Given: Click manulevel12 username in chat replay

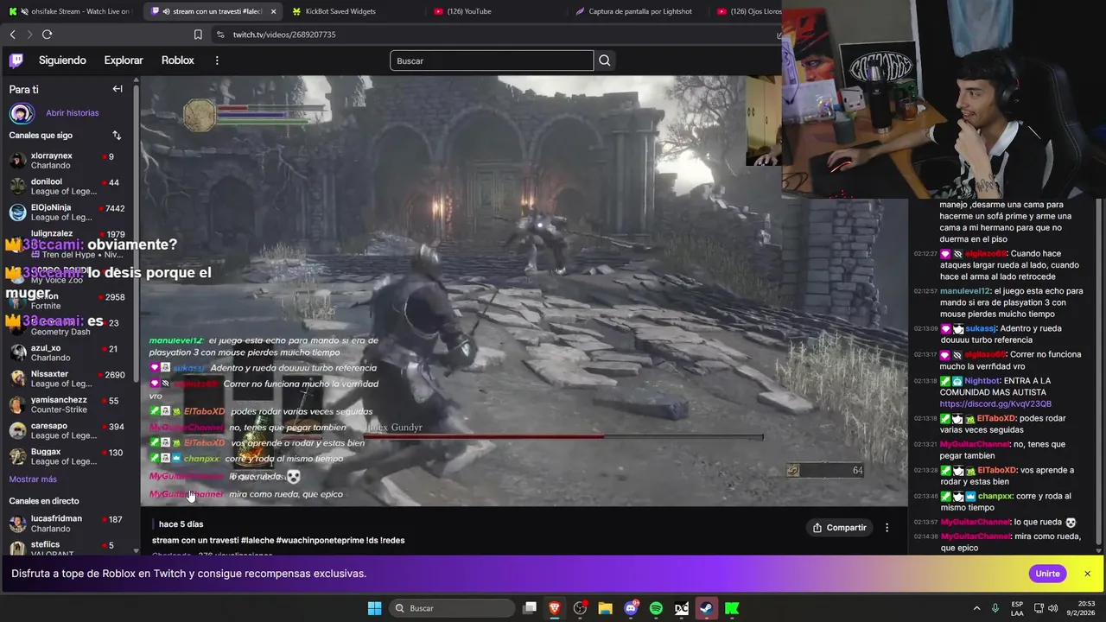Looking at the screenshot, I should click(x=965, y=291).
